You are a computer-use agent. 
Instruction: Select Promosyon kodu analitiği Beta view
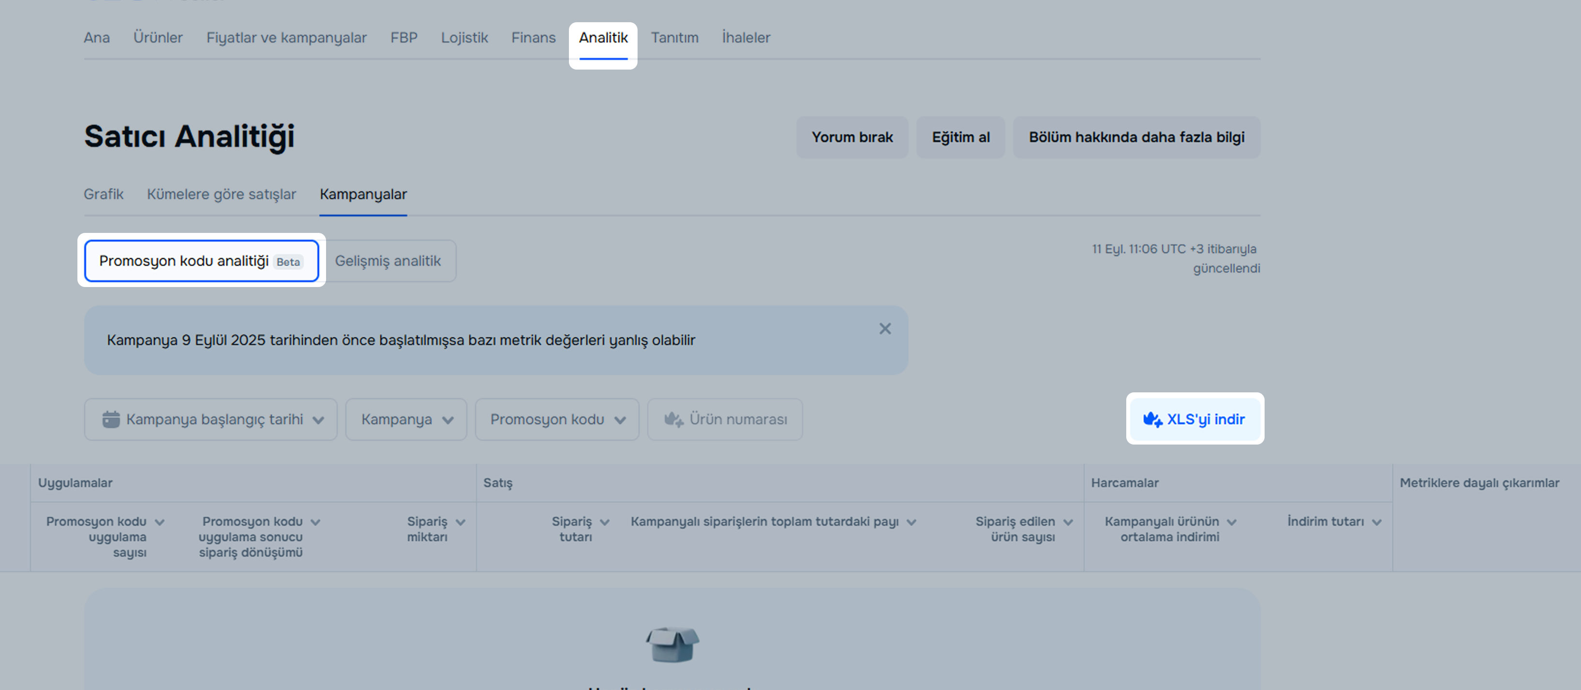click(x=201, y=261)
